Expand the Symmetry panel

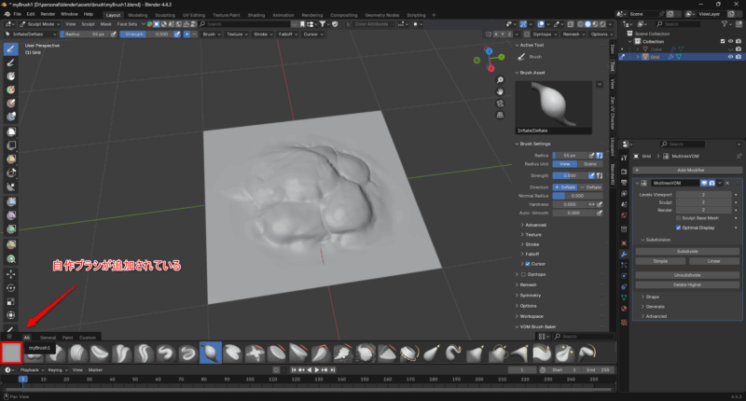(528, 296)
